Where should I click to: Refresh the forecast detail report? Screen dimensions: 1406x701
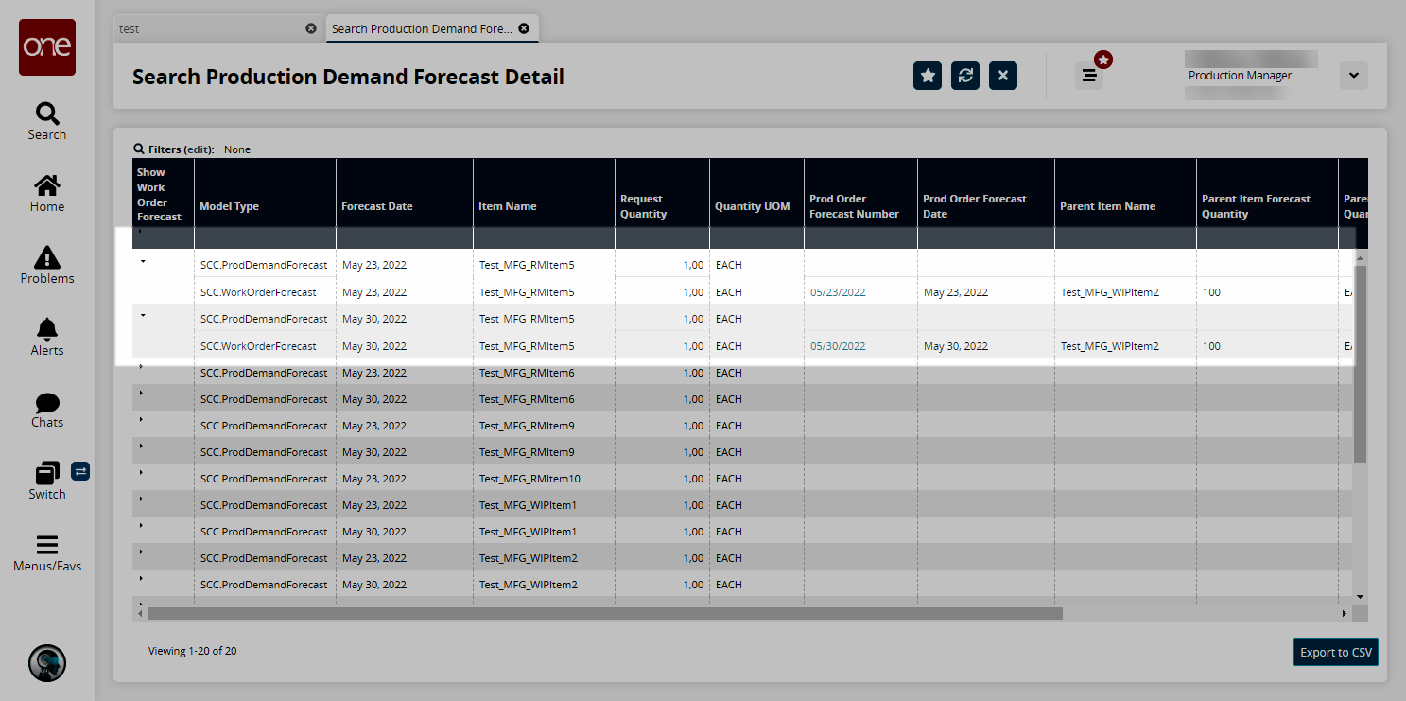(965, 76)
